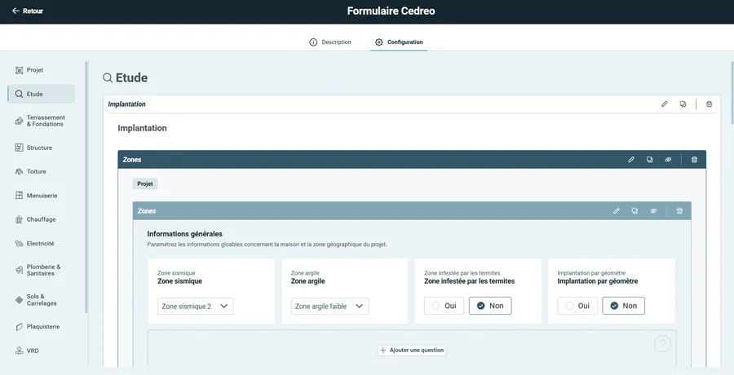Duplicate the inner light-blue Zones block
Screen dimensions: 734x375
pyautogui.click(x=635, y=211)
